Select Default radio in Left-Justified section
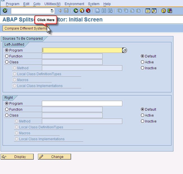 [143, 56]
